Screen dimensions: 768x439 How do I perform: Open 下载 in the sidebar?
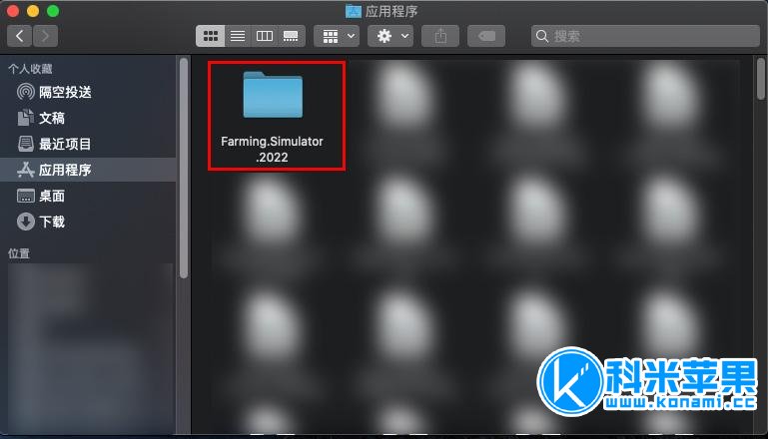pyautogui.click(x=88, y=221)
